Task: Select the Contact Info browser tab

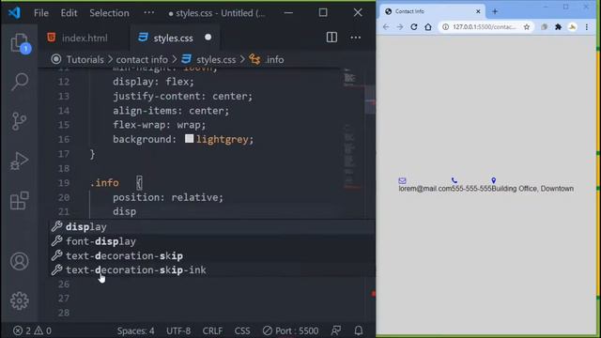Action: pyautogui.click(x=432, y=11)
